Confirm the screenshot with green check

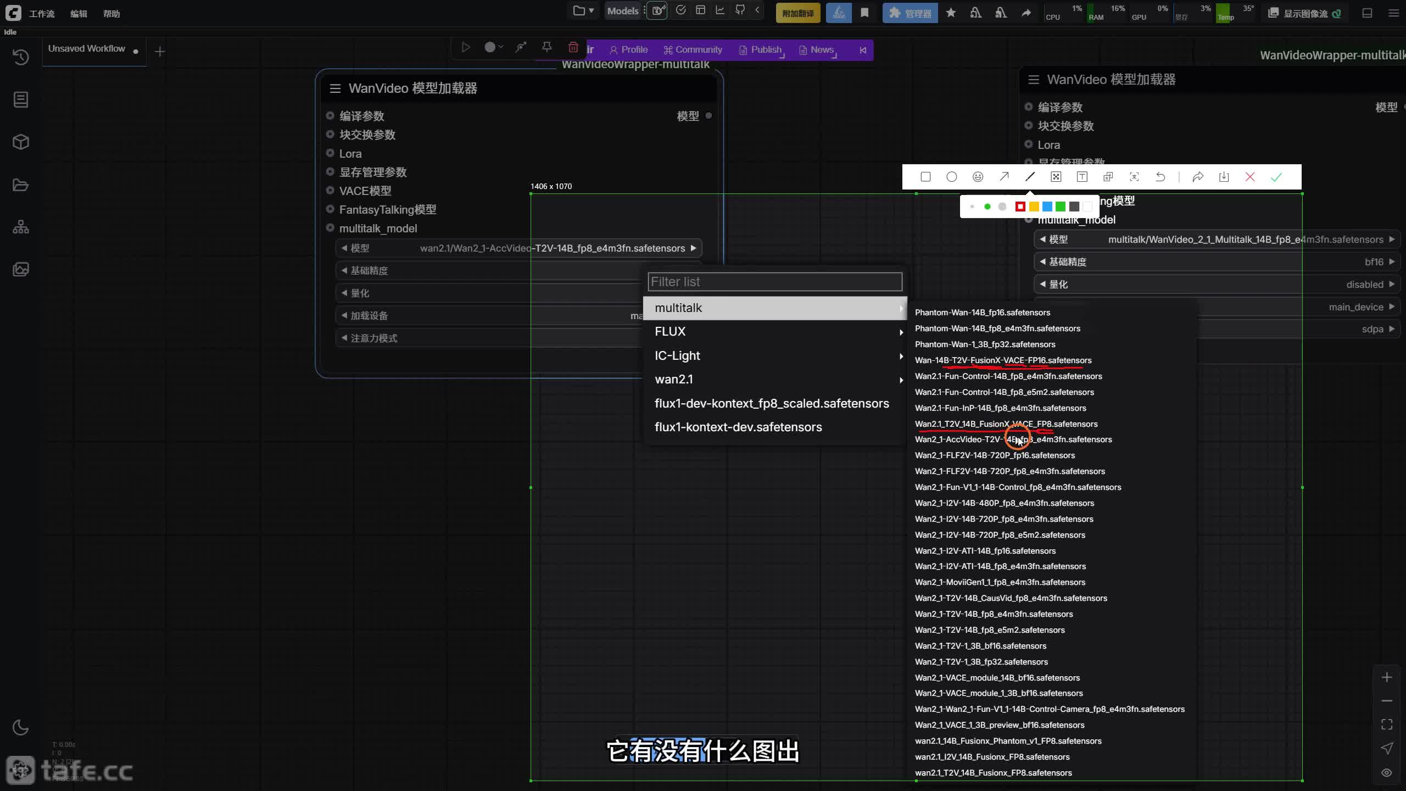point(1276,177)
